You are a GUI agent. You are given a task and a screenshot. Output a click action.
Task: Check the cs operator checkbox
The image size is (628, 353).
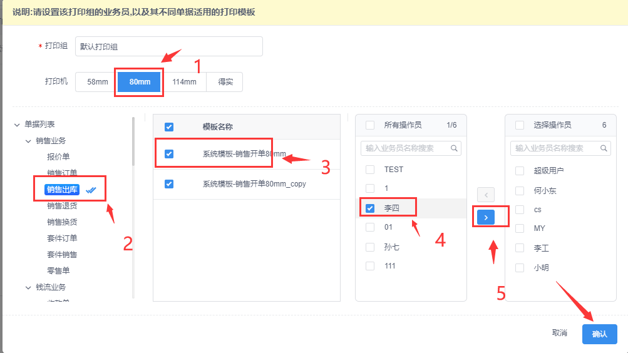click(520, 209)
